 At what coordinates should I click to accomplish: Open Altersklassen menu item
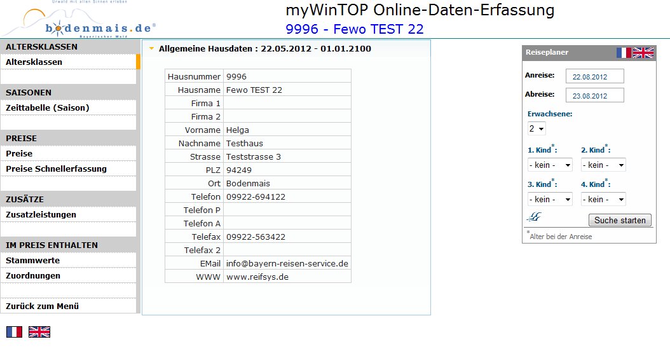point(69,62)
